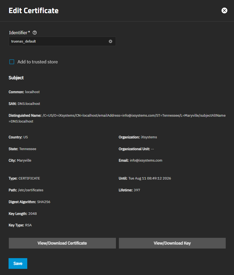234x275 pixels.
Task: Click the SAN DNS:localhost entry
Action: coord(29,104)
